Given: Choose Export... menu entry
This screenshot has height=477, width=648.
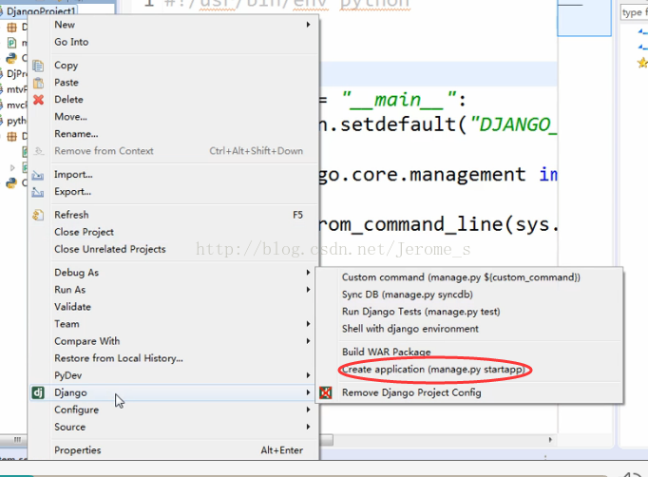Looking at the screenshot, I should 73,192.
